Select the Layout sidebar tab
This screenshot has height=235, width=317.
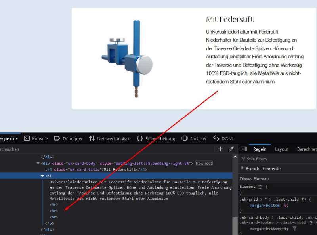click(x=282, y=149)
